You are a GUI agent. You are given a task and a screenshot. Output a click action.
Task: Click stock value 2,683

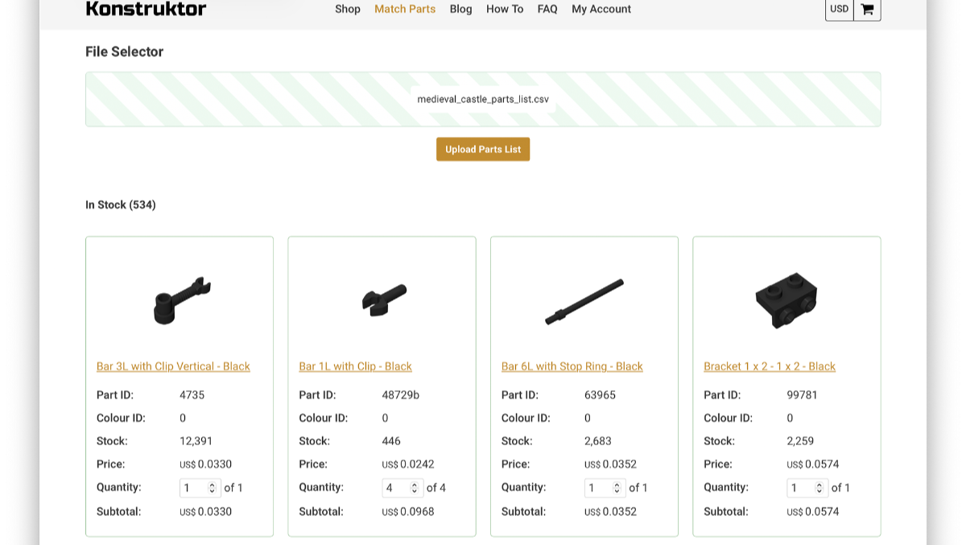click(x=598, y=441)
